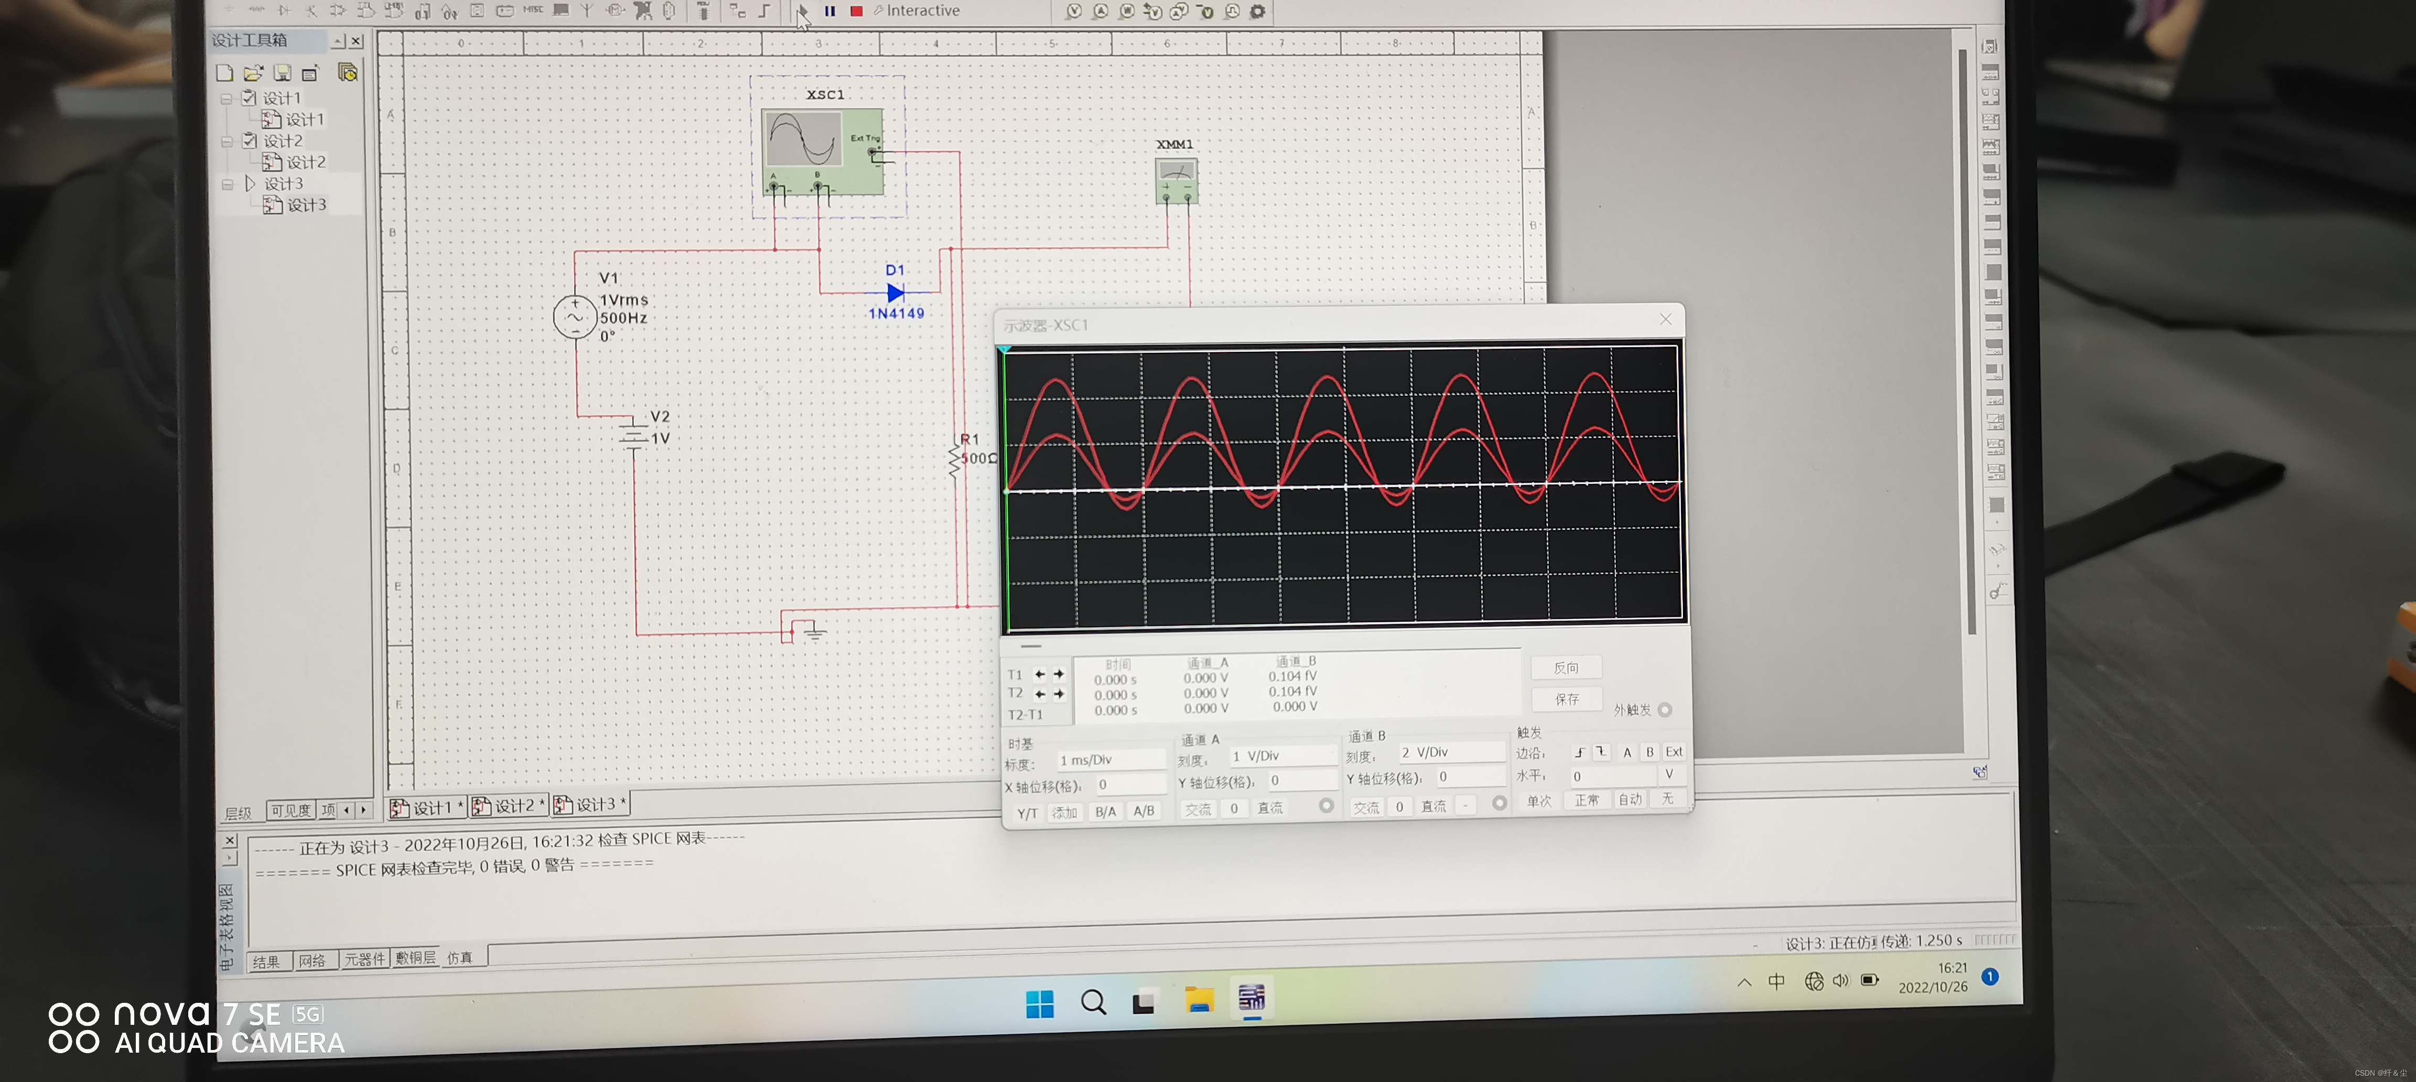This screenshot has height=1082, width=2416.
Task: Click new design icon in toolbox
Action: [x=224, y=73]
